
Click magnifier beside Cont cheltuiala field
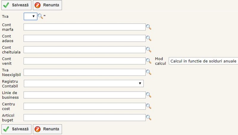tap(148, 50)
